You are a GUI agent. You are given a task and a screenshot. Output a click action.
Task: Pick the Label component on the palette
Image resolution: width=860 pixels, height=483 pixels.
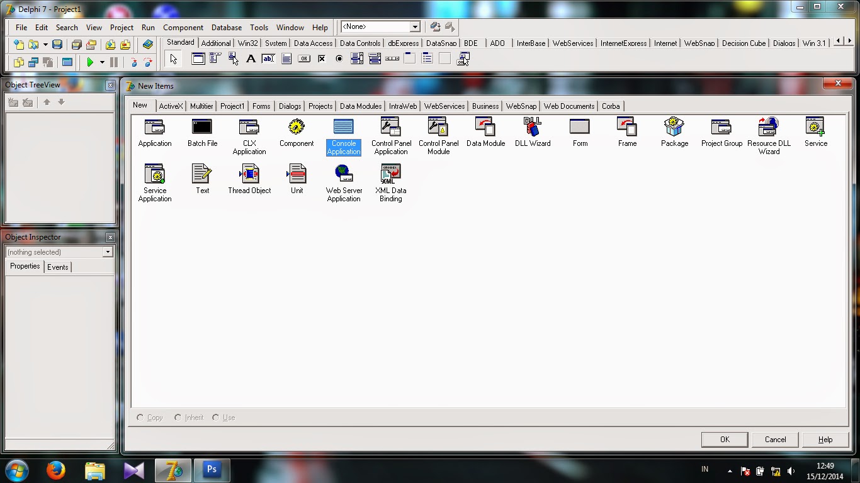[251, 58]
